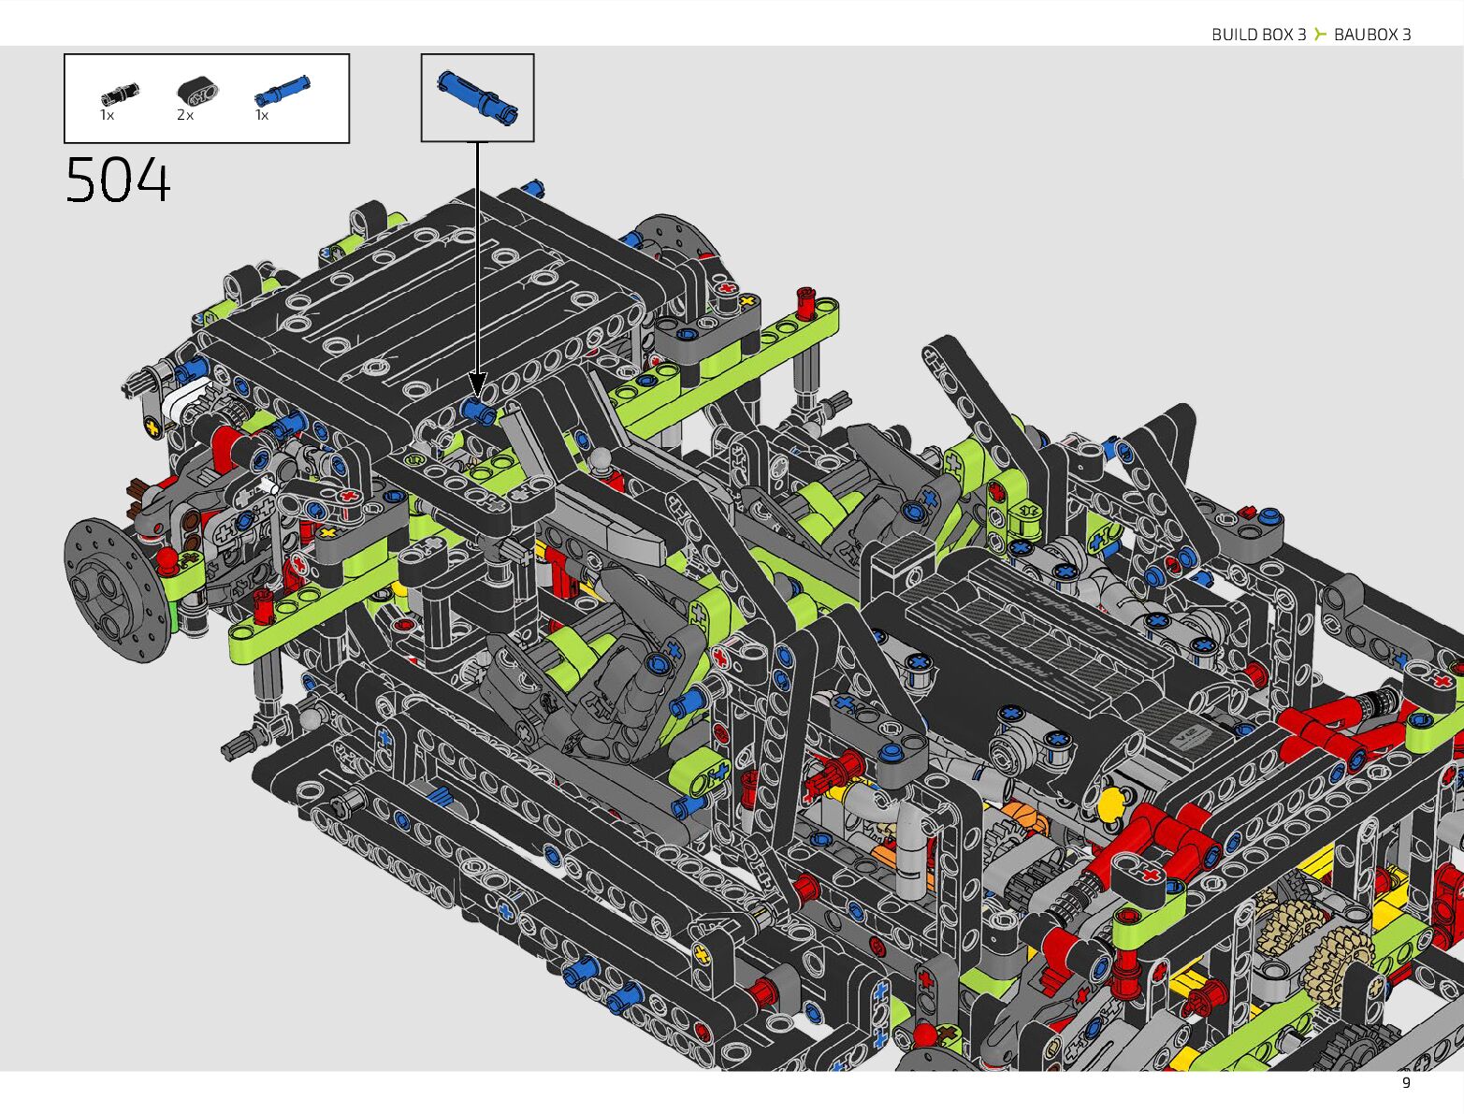The height and width of the screenshot is (1114, 1464).
Task: Click the gray ball joint near chassis center
Action: [600, 459]
